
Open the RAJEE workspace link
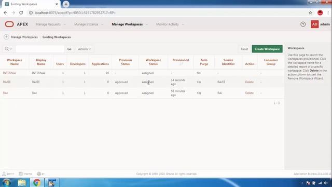[x=7, y=82]
